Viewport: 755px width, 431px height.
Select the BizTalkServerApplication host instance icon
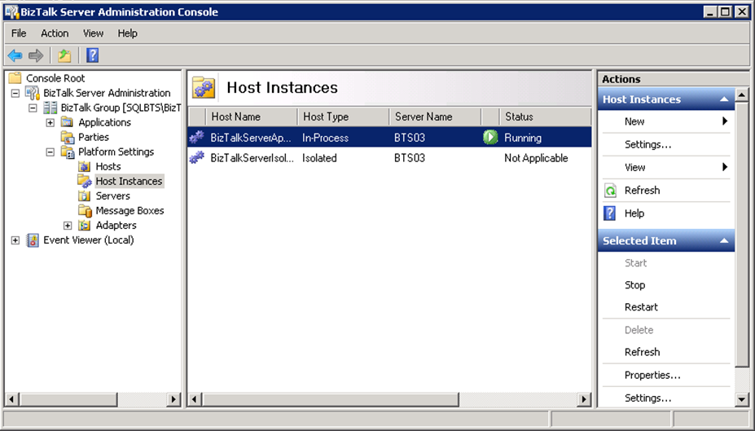(x=196, y=138)
